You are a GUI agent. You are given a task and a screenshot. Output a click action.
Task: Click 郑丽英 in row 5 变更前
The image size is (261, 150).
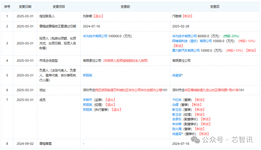coord(88,75)
